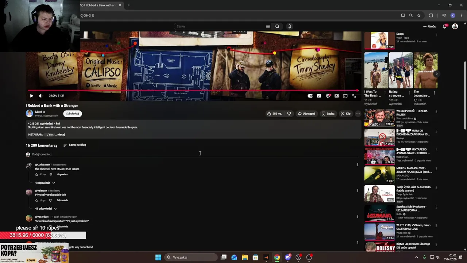The image size is (467, 263).
Task: Open the taskbar volume speaker icon
Action: pyautogui.click(x=437, y=257)
